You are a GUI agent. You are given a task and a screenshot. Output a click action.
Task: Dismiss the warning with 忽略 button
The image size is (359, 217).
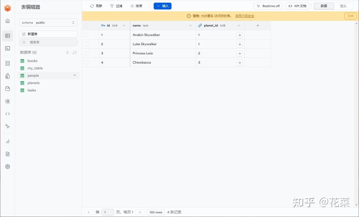350,16
